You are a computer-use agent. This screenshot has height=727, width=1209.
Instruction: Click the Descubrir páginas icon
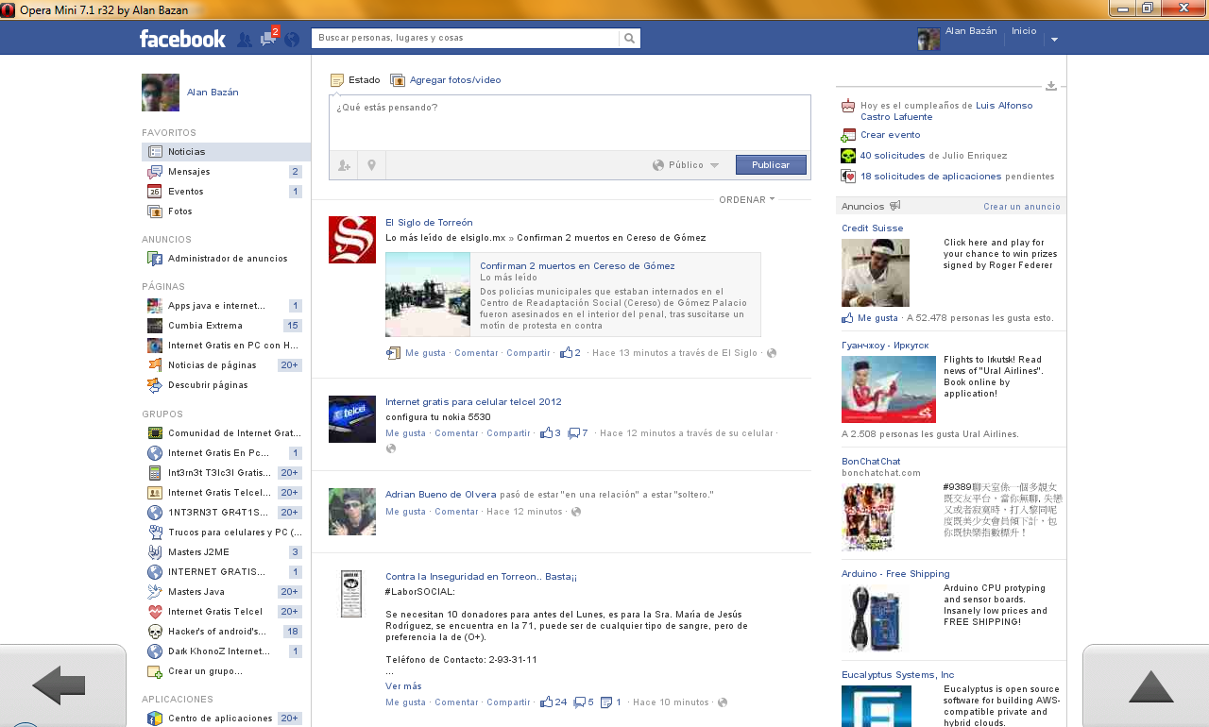[x=155, y=385]
